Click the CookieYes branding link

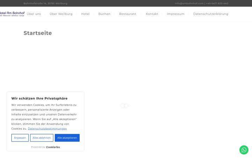click(x=53, y=147)
